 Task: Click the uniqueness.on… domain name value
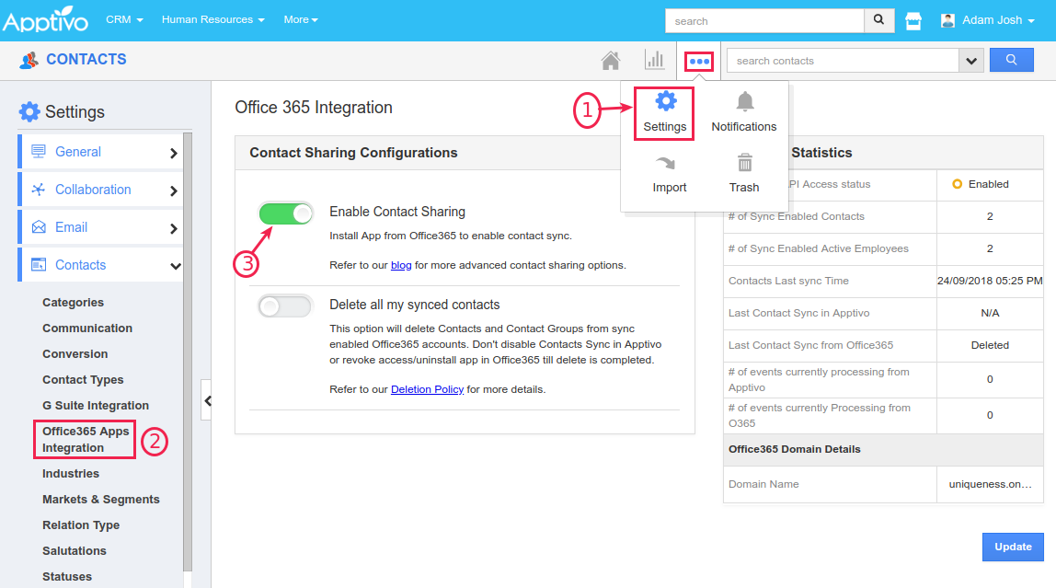pyautogui.click(x=990, y=484)
